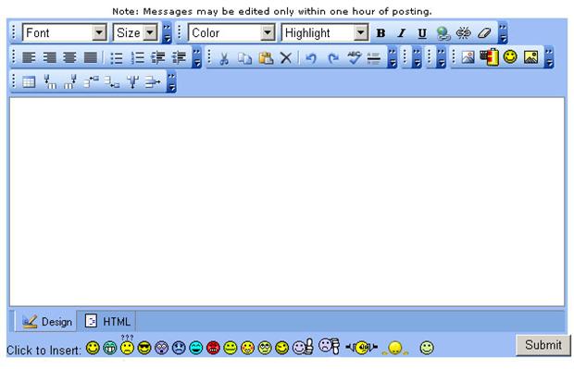
Task: Expand toolbar options beside the Size dropdown
Action: 167,33
